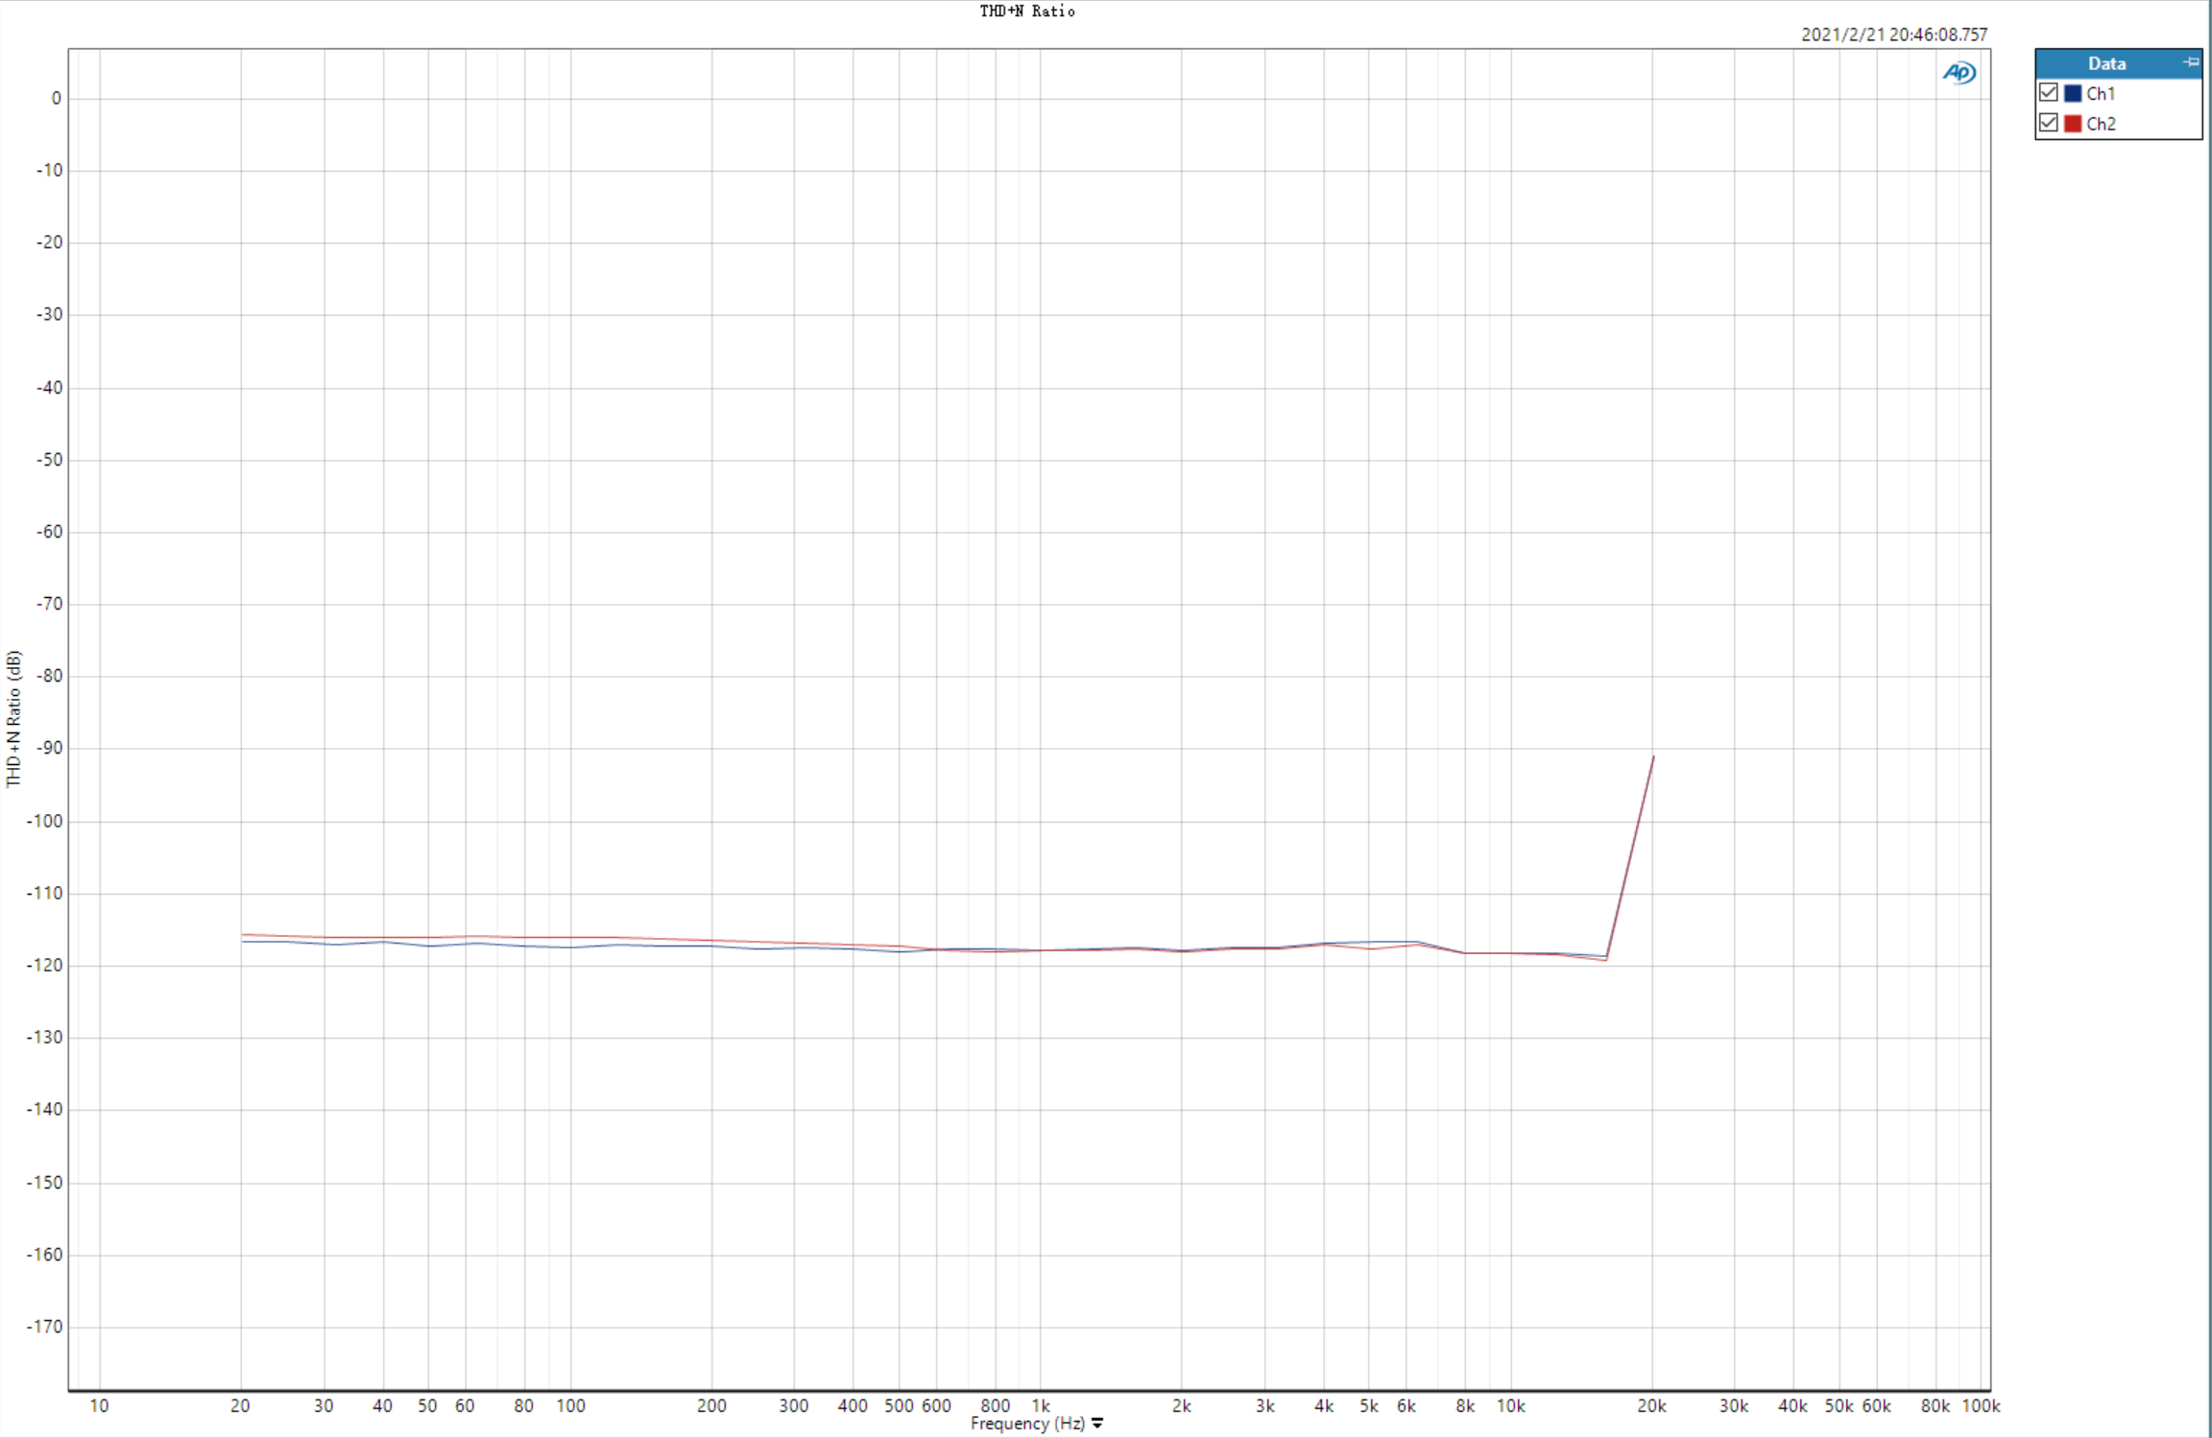The height and width of the screenshot is (1438, 2212).
Task: Click the timestamp 2021/2/21 20:46:08.757
Action: coord(1894,35)
